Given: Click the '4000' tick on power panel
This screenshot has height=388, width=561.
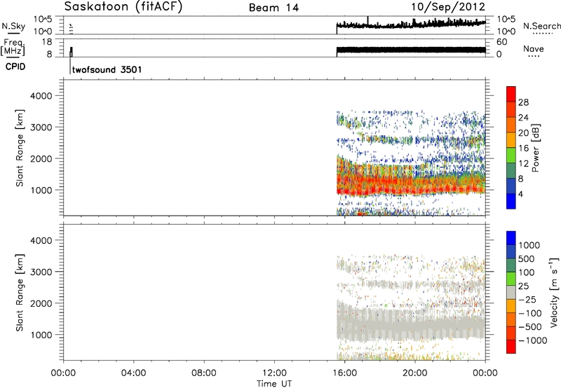Looking at the screenshot, I should [x=41, y=96].
